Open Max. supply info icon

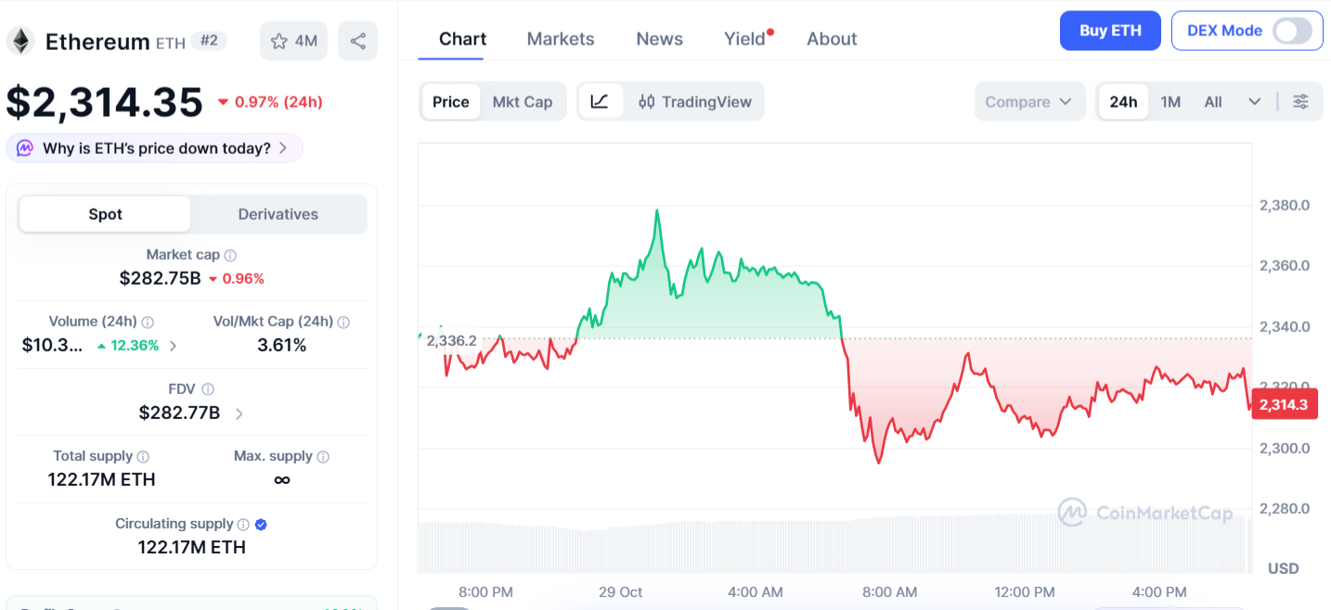(x=323, y=456)
